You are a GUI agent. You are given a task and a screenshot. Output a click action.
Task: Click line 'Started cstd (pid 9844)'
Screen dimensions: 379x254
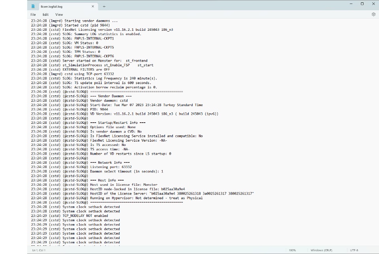[x=70, y=25]
